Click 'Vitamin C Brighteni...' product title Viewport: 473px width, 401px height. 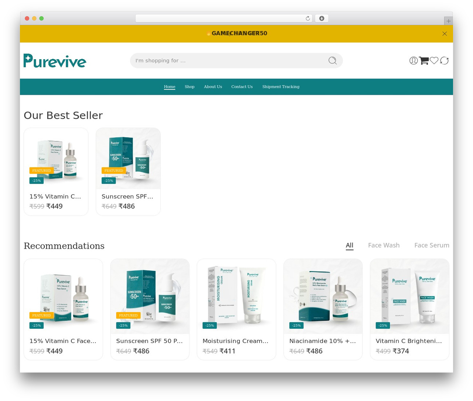click(x=409, y=341)
